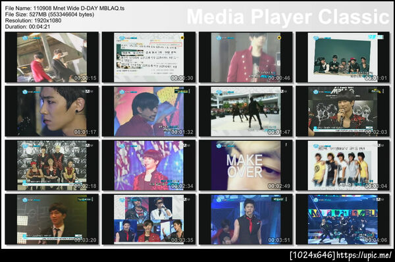
Task: Select the thumbnail timestamped 00:00:46
Action: pyautogui.click(x=246, y=57)
